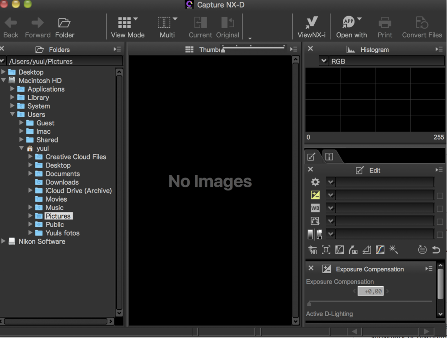
Task: Collapse the Users folder node
Action: 12,114
